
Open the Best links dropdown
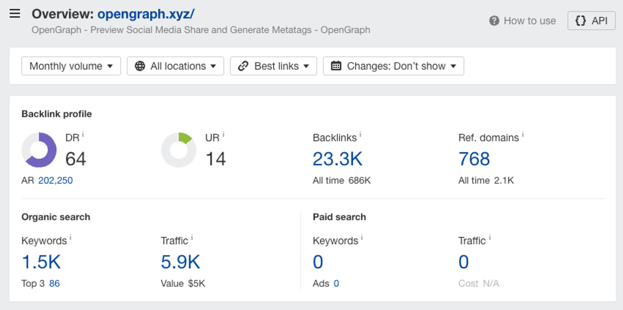[273, 66]
